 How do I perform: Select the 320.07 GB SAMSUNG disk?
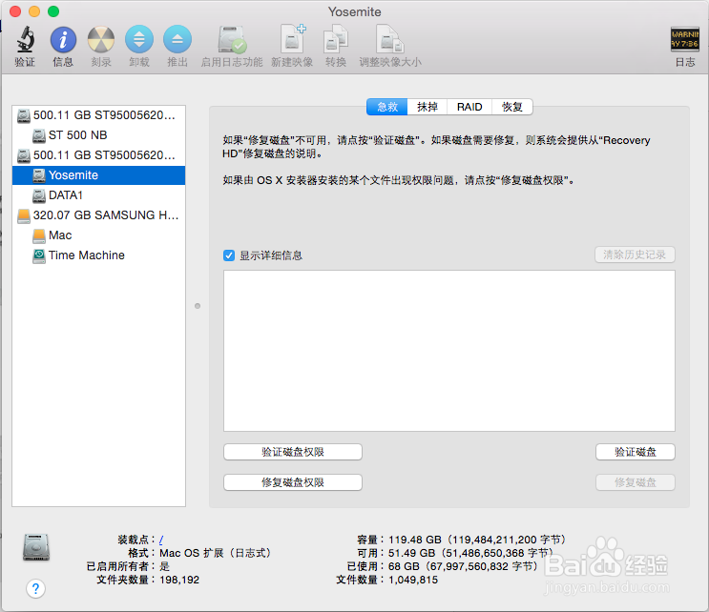coord(98,215)
